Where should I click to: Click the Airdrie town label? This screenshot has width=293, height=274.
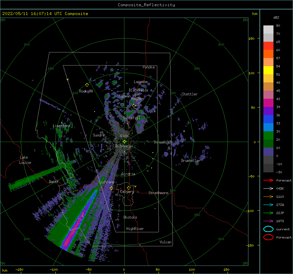[x=128, y=174]
